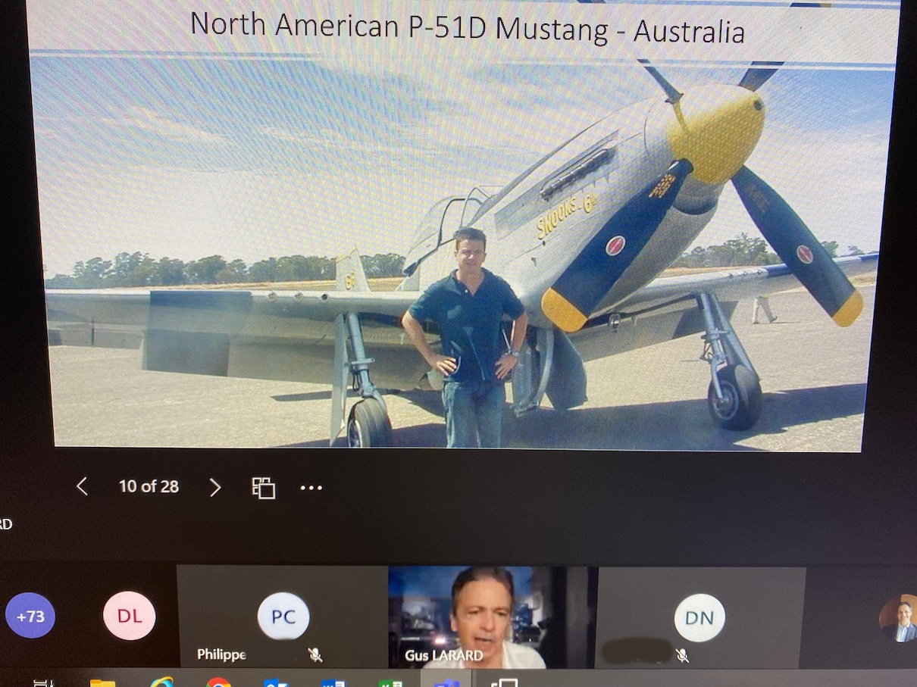This screenshot has width=917, height=687.
Task: Select the PC avatar on Philippe's tile
Action: [x=283, y=617]
